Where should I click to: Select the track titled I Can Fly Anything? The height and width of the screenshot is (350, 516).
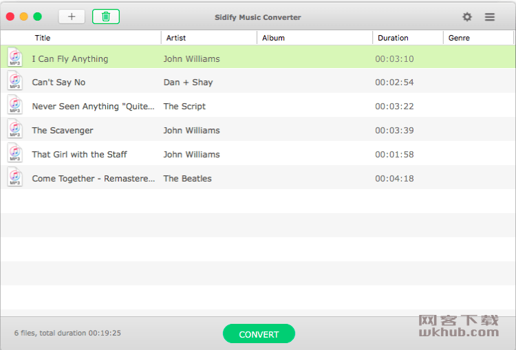pyautogui.click(x=70, y=59)
